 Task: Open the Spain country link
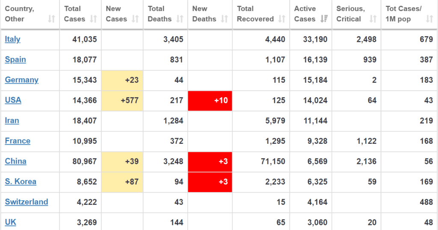pyautogui.click(x=15, y=60)
